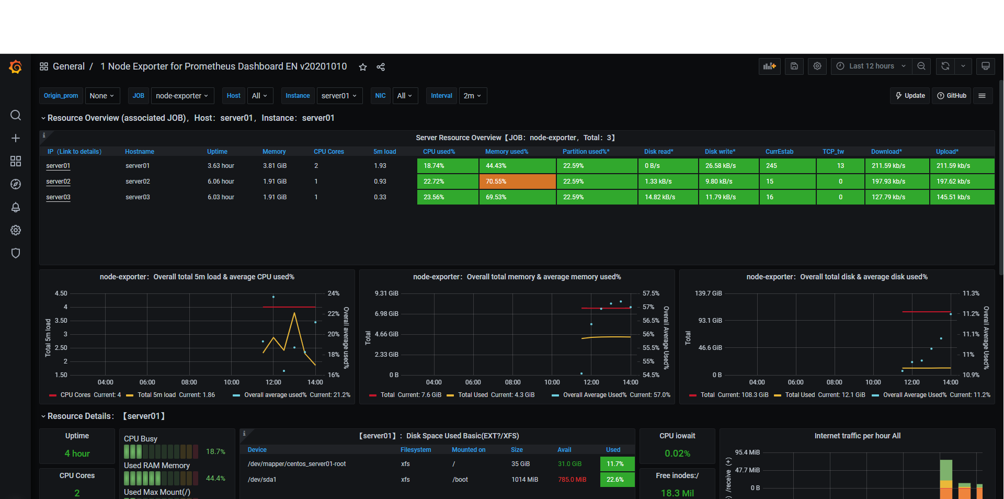Open the Dashboards grid icon in sidebar
1004x499 pixels.
coord(16,161)
